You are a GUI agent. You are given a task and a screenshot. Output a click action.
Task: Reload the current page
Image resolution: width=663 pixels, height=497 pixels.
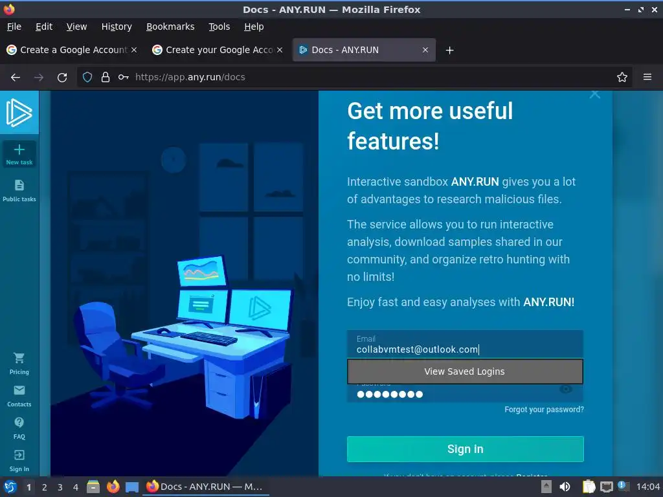point(62,78)
